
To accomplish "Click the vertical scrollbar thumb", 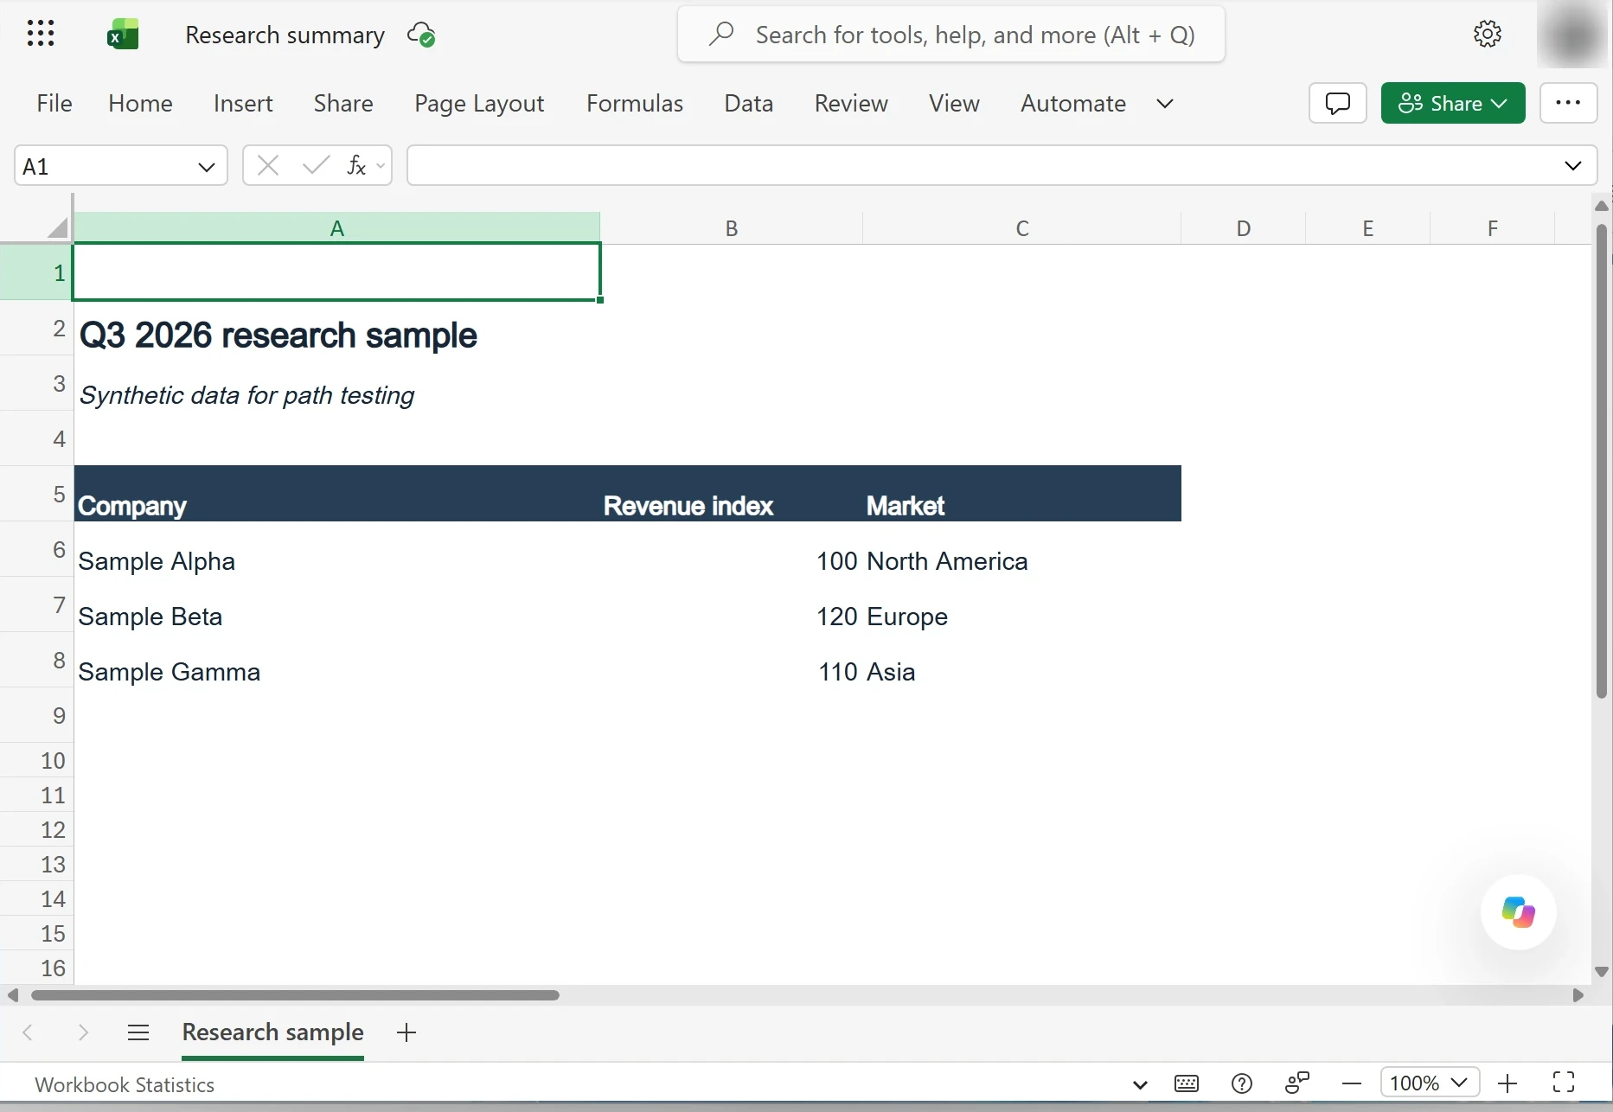I will (1601, 461).
